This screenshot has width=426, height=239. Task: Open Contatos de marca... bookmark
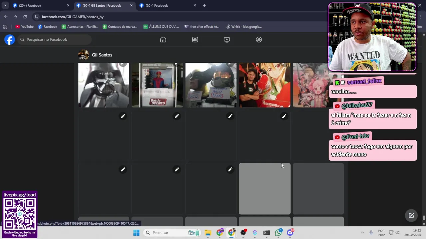coord(120,27)
